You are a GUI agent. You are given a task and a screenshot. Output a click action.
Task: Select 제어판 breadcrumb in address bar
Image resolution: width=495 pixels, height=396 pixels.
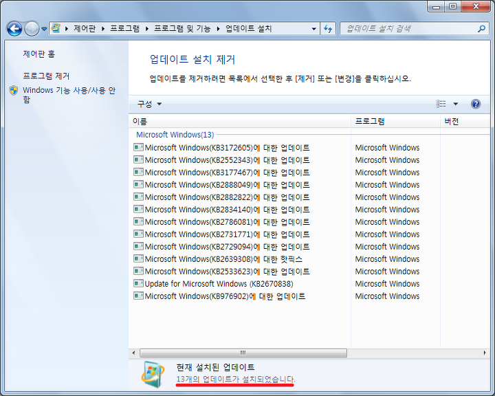click(85, 29)
